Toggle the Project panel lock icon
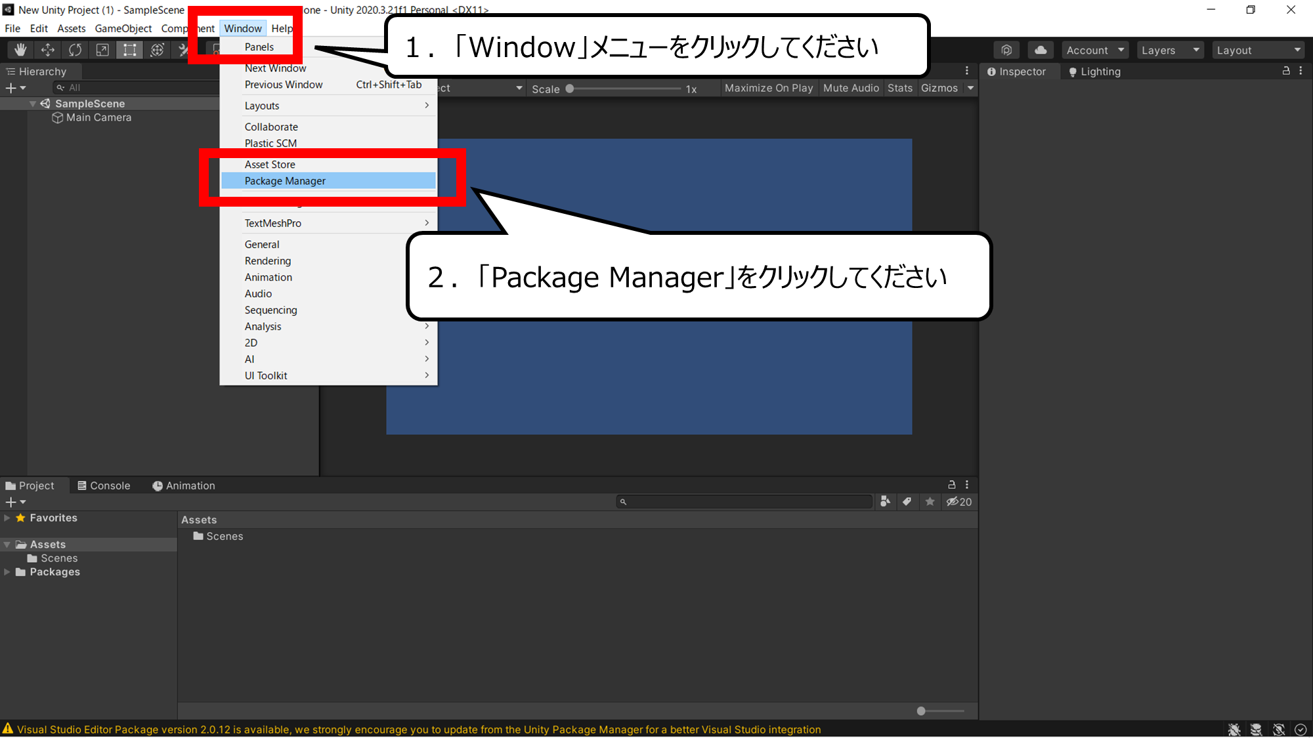 click(952, 485)
